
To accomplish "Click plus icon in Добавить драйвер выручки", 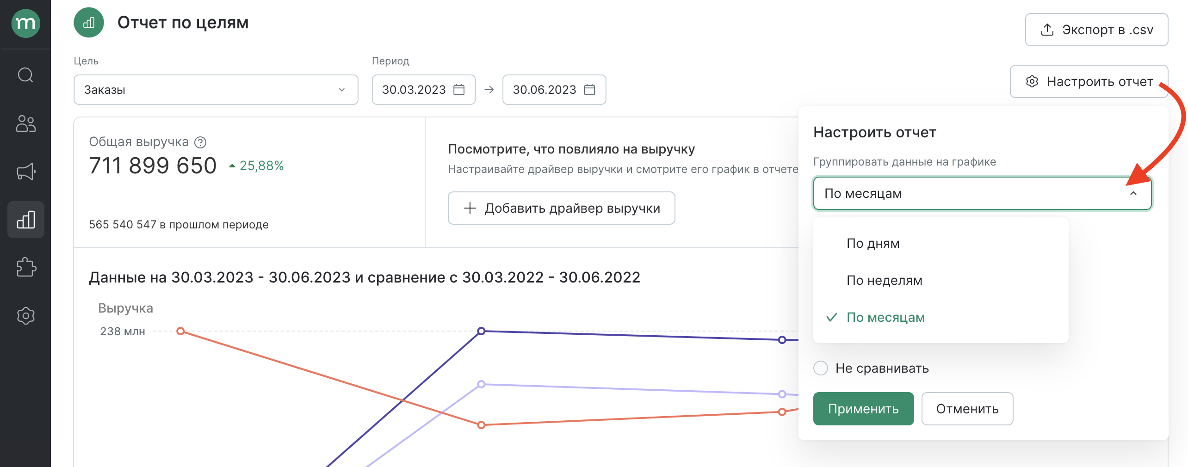I will 470,208.
